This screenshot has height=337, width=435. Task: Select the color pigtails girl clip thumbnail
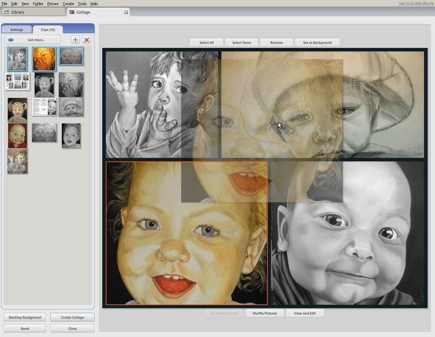(x=17, y=110)
